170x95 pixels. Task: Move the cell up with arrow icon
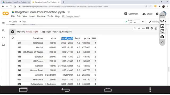pyautogui.click(x=135, y=28)
